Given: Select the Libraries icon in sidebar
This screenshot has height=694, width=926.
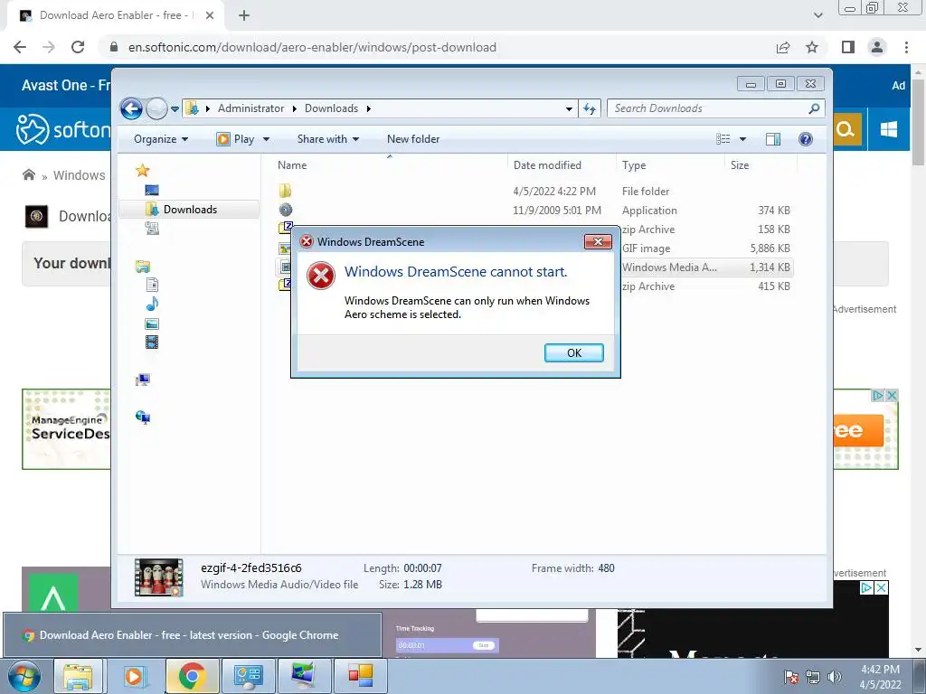Looking at the screenshot, I should click(142, 267).
